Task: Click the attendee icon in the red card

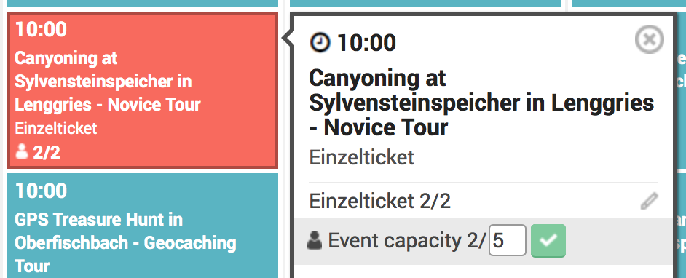Action: click(21, 152)
